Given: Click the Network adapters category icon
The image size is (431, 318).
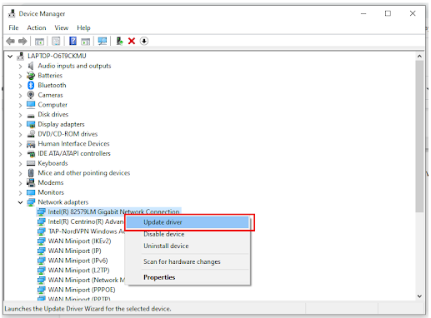Looking at the screenshot, I should coord(31,202).
